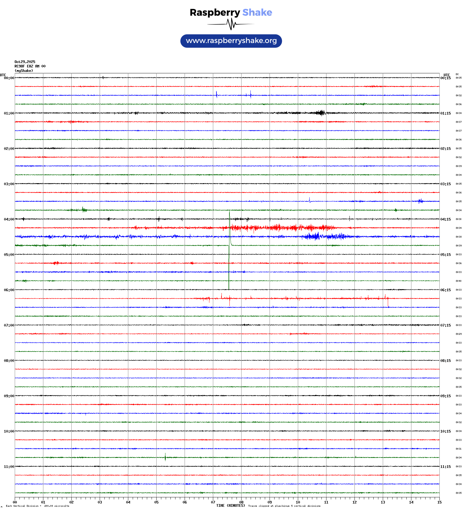Click the Each Vertical Division scale text
The image size is (463, 510).
click(37, 506)
